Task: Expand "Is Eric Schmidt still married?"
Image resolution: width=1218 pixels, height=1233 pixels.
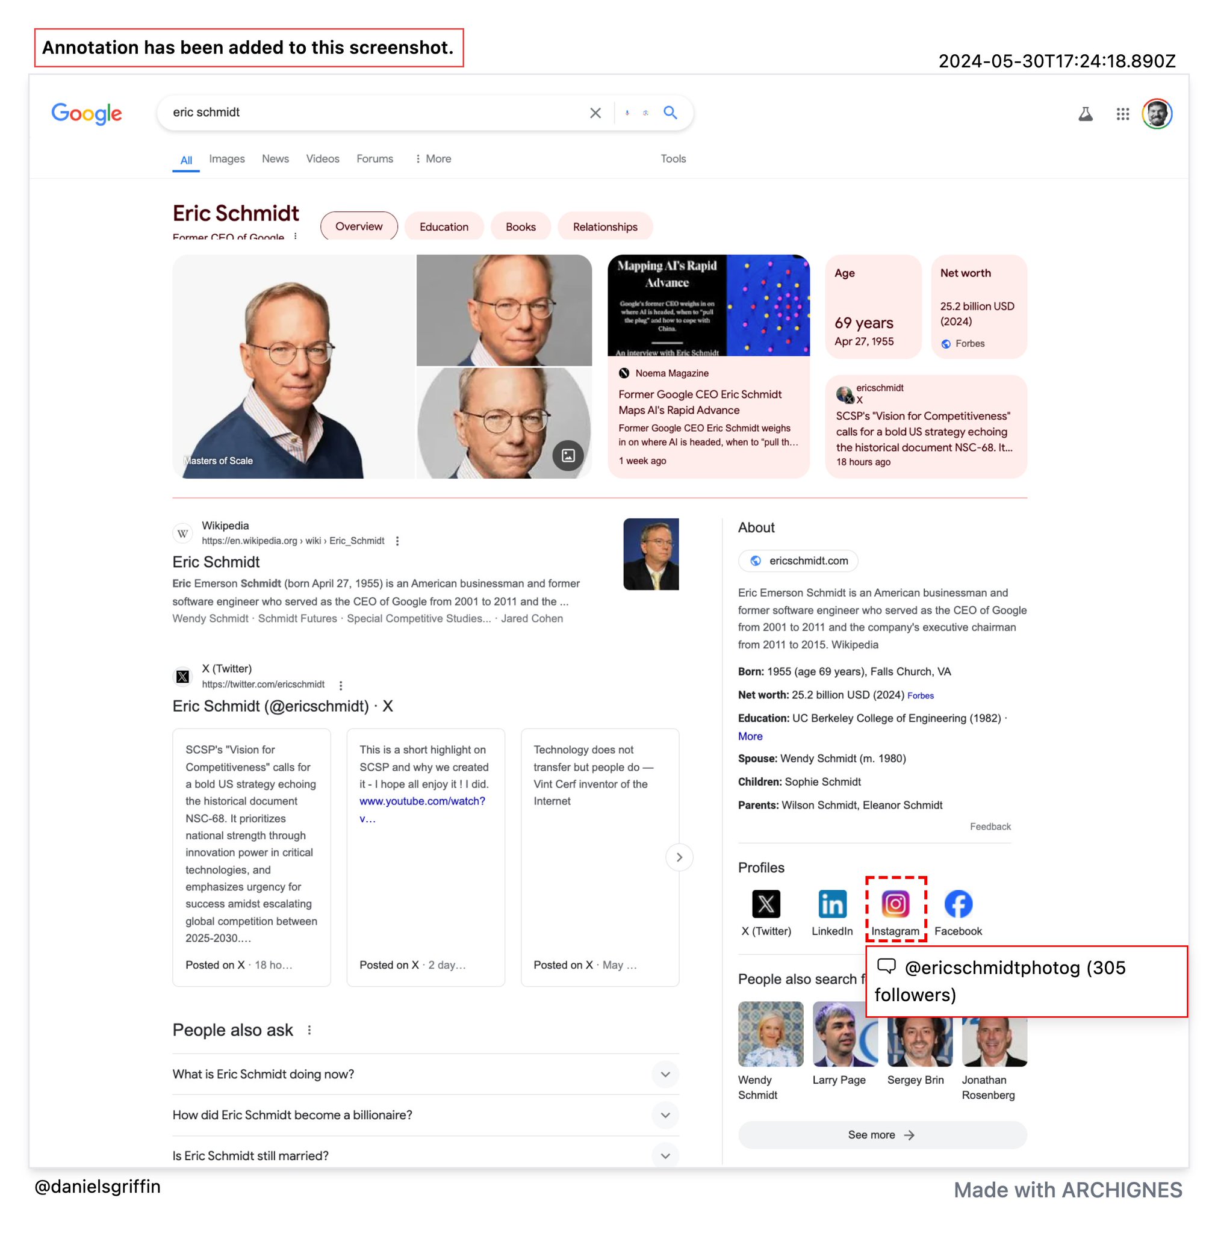Action: 425,1156
